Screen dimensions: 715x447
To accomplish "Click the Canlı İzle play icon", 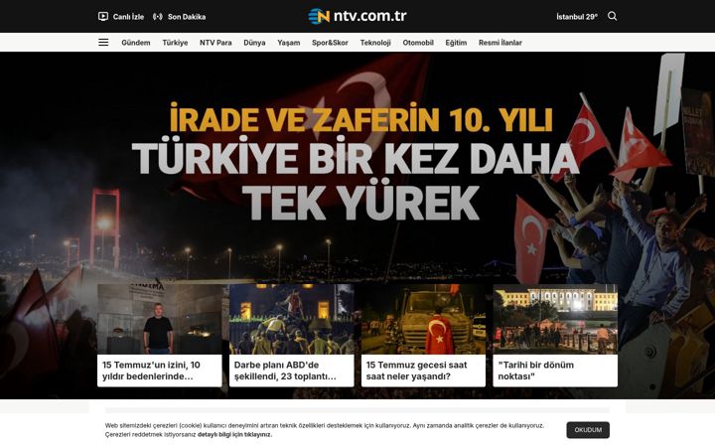I will coord(103,17).
